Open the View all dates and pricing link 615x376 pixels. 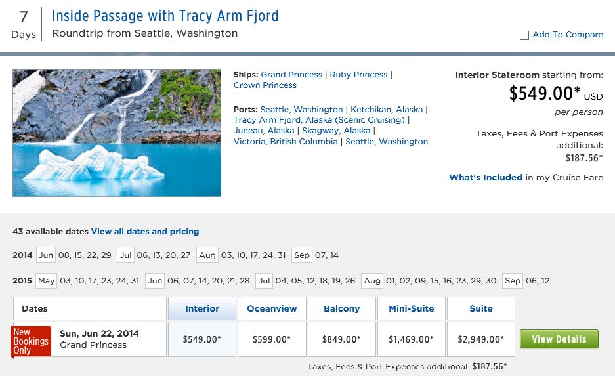pyautogui.click(x=144, y=232)
